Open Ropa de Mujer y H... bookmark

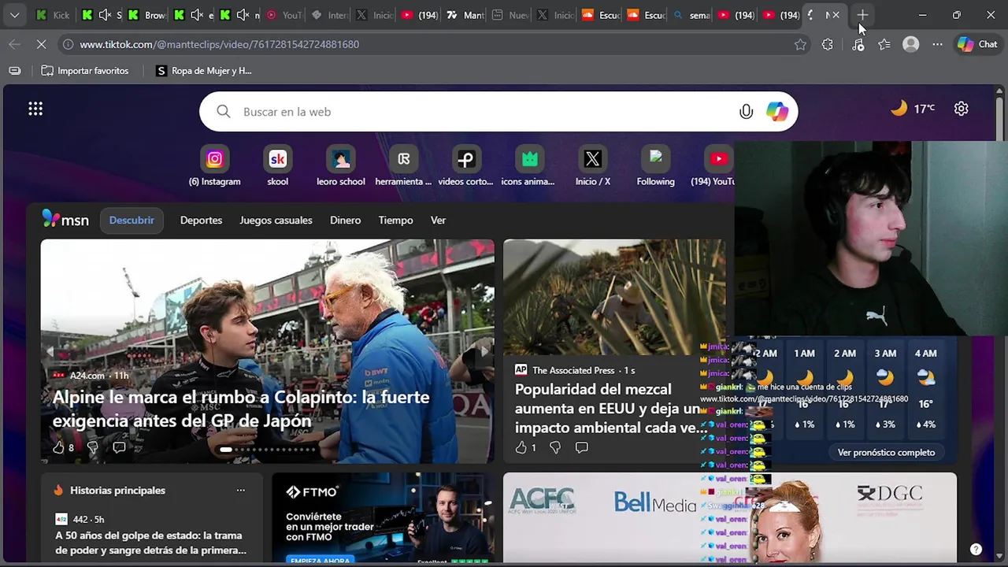203,71
